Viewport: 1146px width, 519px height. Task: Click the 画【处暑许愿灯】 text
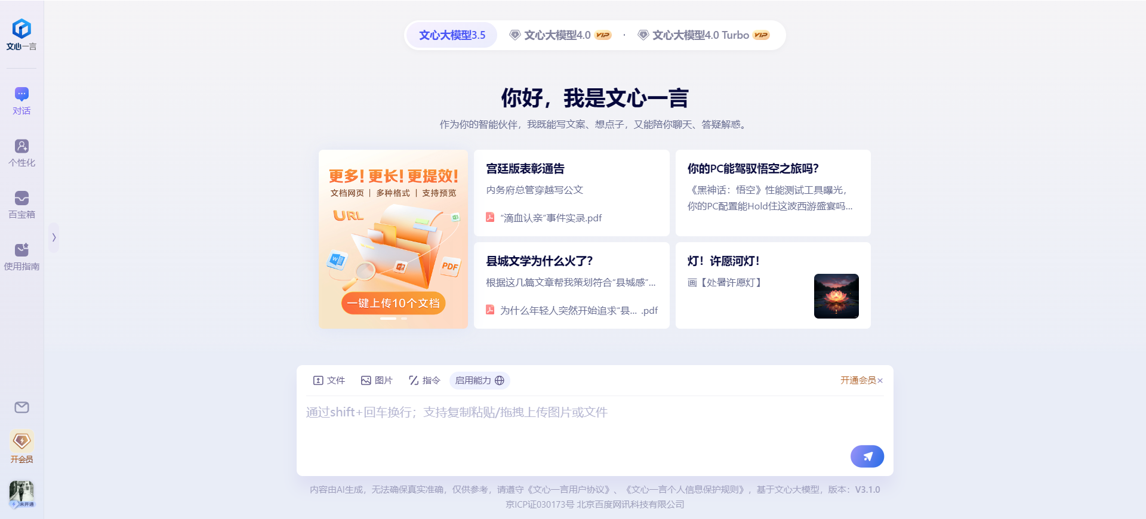point(725,282)
